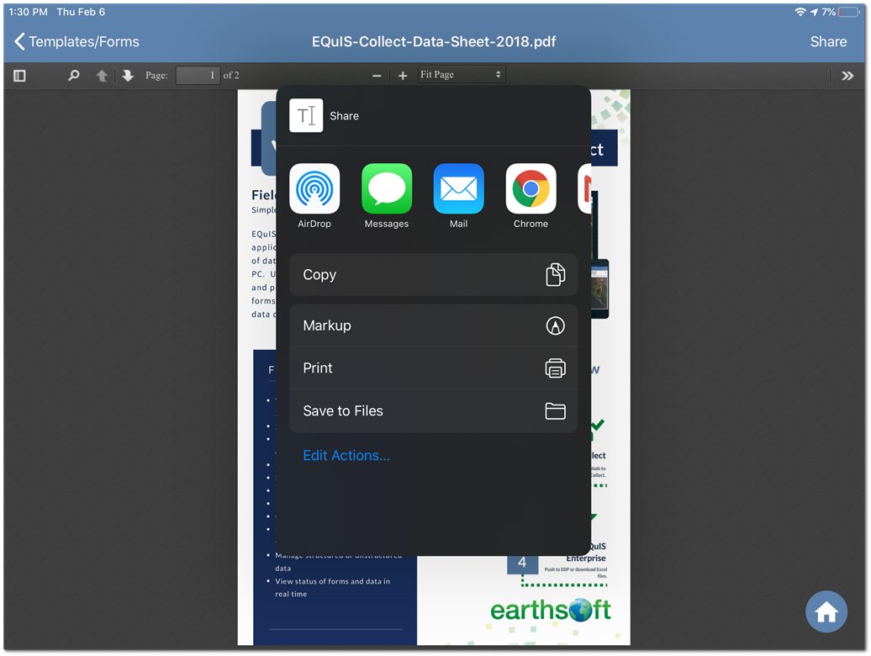
Task: Open AirDrop sharing option
Action: pos(314,188)
